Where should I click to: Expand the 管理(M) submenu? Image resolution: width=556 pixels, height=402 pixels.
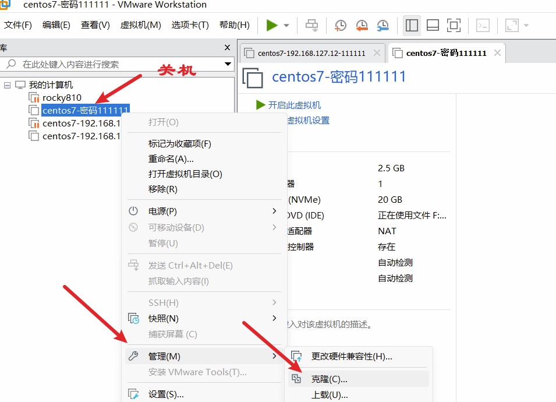[204, 356]
